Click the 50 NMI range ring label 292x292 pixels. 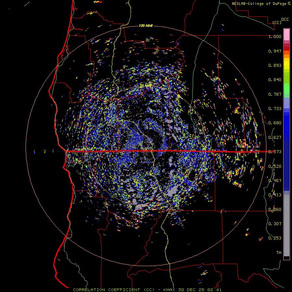click(x=146, y=86)
